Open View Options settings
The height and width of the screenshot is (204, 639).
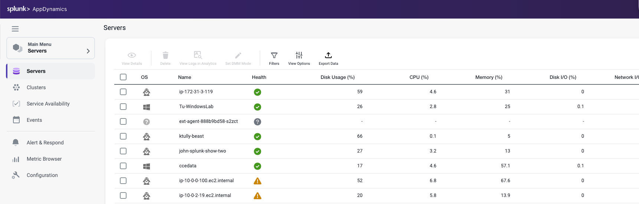tap(299, 58)
